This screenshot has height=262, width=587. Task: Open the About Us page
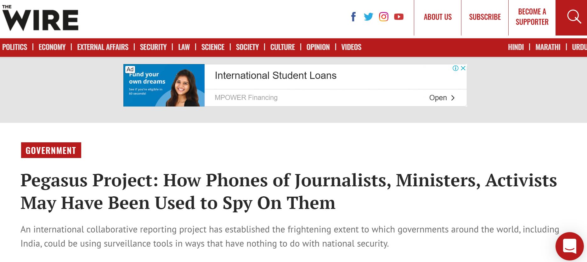[437, 17]
